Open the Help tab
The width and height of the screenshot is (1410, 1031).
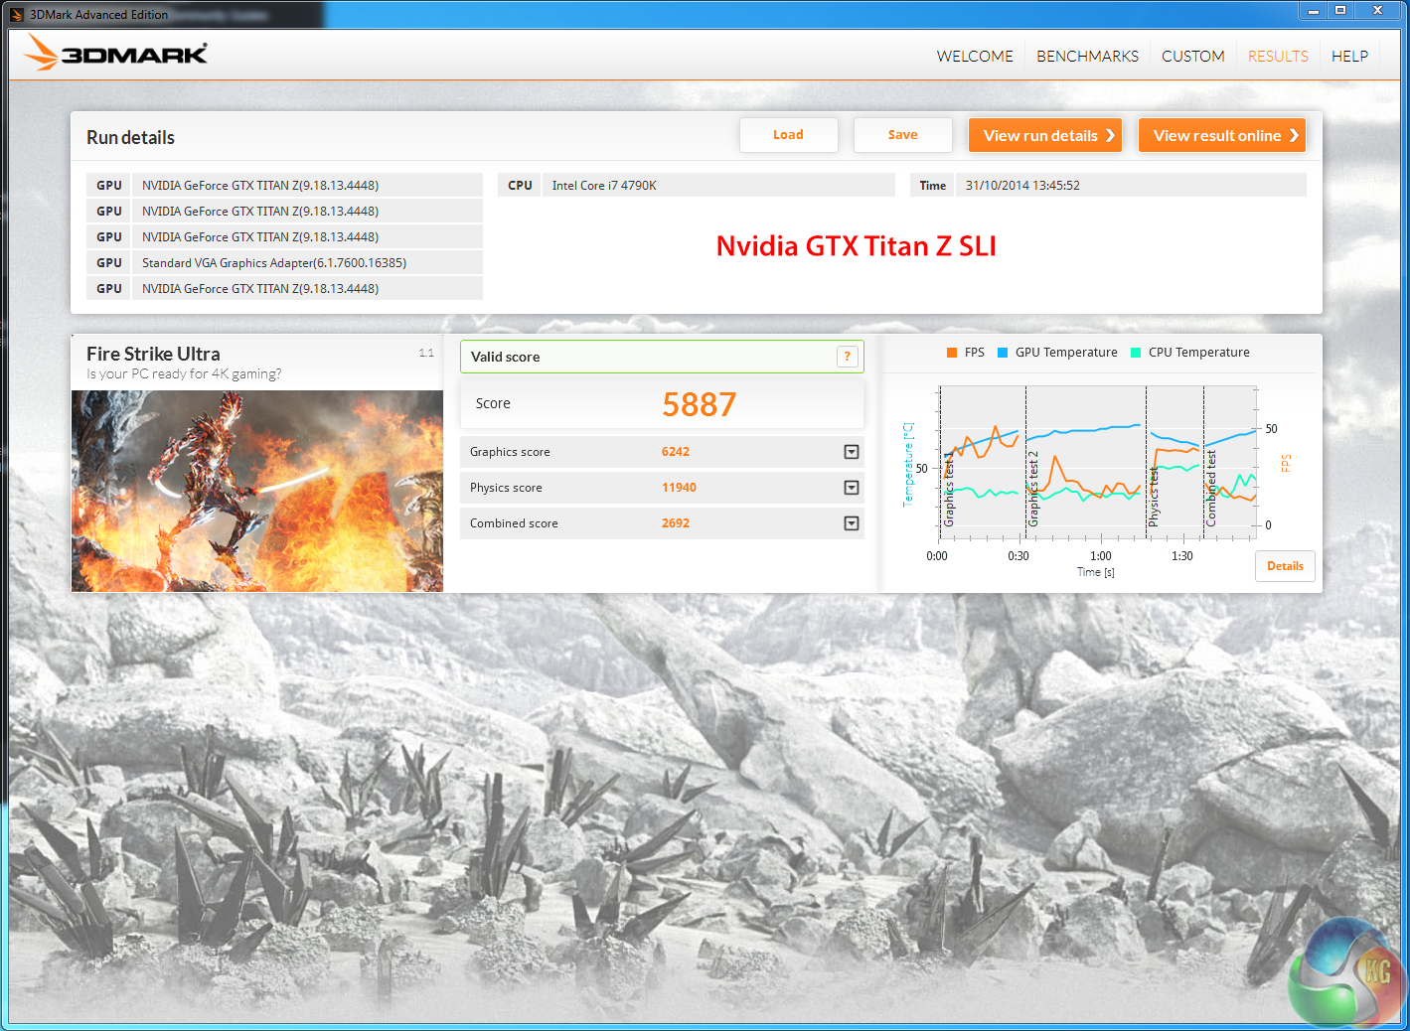(x=1349, y=57)
